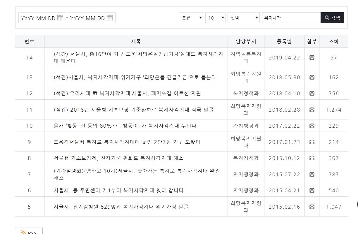Open the end date calendar picker icon
The height and width of the screenshot is (234, 358).
coord(110,18)
